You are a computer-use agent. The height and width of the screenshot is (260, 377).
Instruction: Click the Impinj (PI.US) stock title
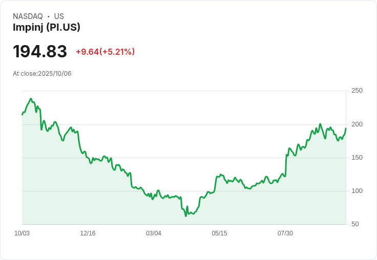click(x=47, y=28)
